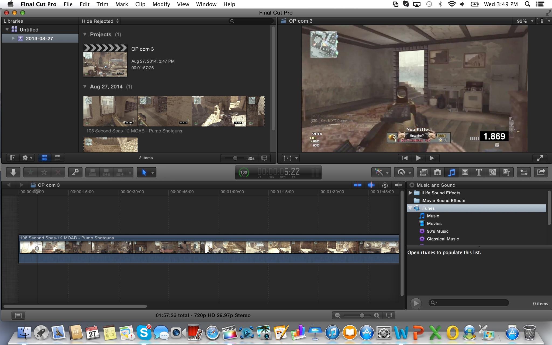
Task: Open the Modify menu
Action: 161,4
